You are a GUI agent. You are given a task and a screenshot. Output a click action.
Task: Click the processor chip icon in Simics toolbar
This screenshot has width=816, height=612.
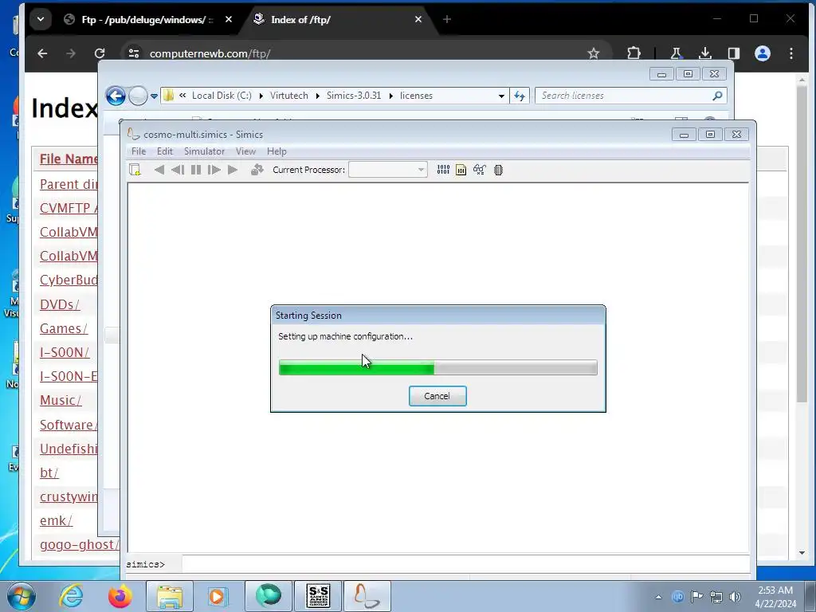coord(498,170)
